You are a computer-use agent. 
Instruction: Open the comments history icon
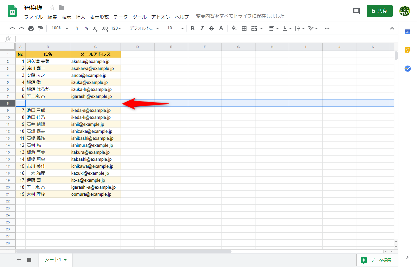[x=356, y=11]
